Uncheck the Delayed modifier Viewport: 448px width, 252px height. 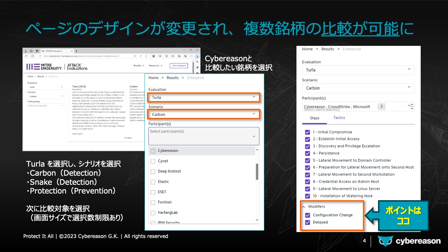(308, 222)
